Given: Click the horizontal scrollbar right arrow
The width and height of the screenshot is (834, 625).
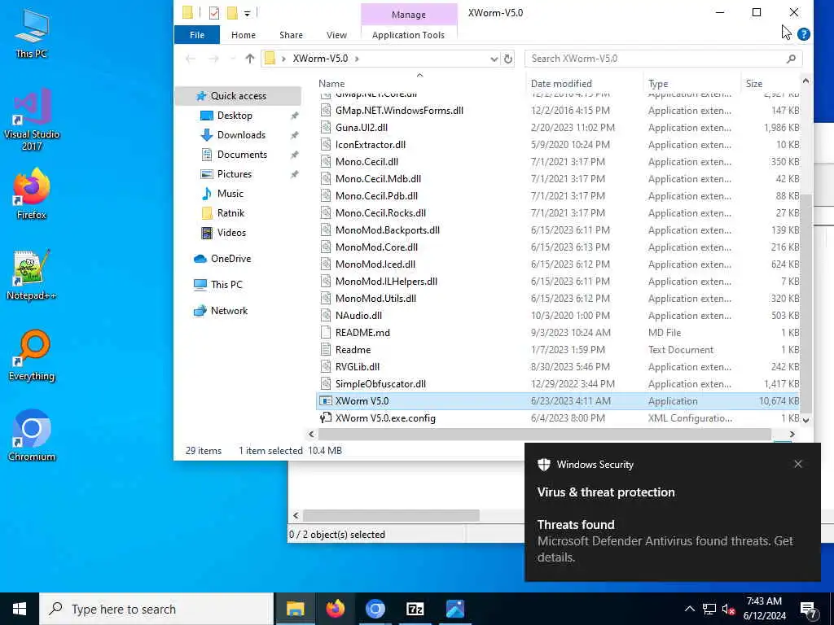Looking at the screenshot, I should coord(792,435).
